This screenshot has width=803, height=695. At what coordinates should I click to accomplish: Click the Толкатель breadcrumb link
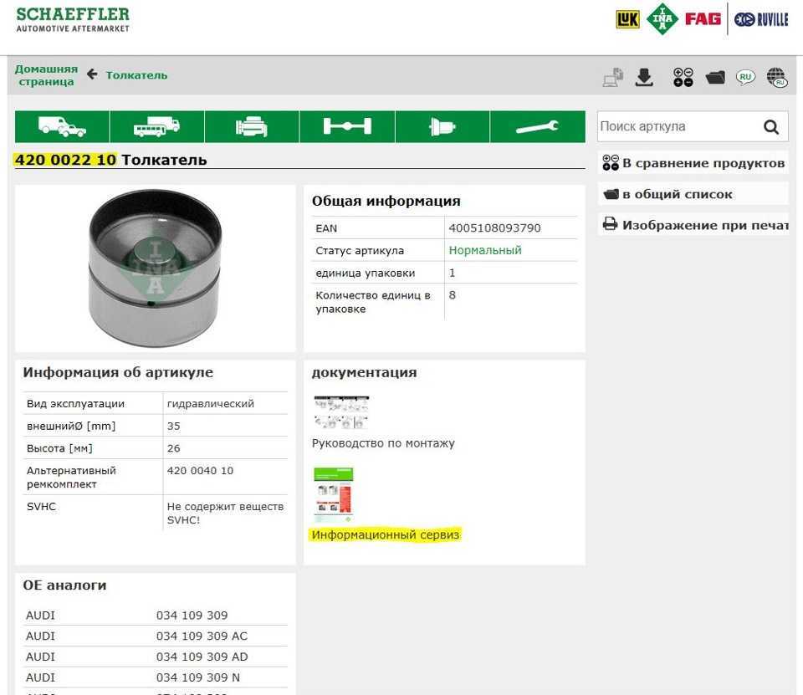pos(136,75)
